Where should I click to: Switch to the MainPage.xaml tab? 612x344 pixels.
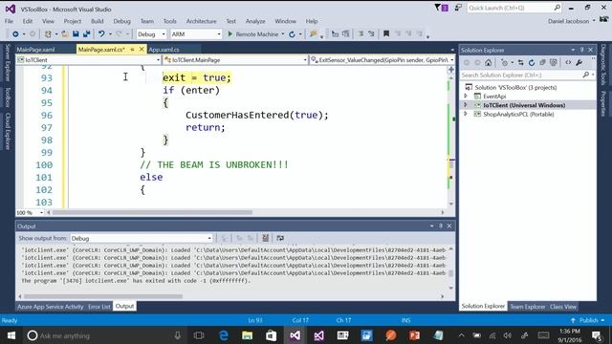36,50
